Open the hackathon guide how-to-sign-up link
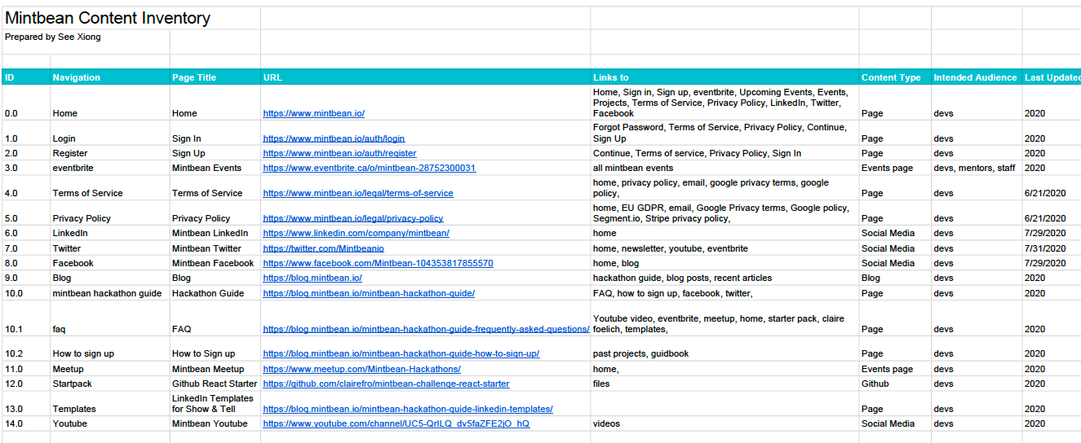The height and width of the screenshot is (443, 1081). [x=401, y=354]
